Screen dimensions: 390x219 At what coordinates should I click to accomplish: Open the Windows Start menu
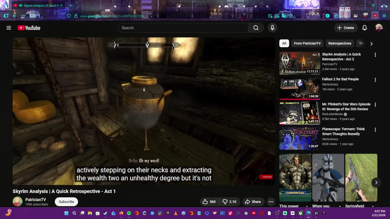coord(66,213)
